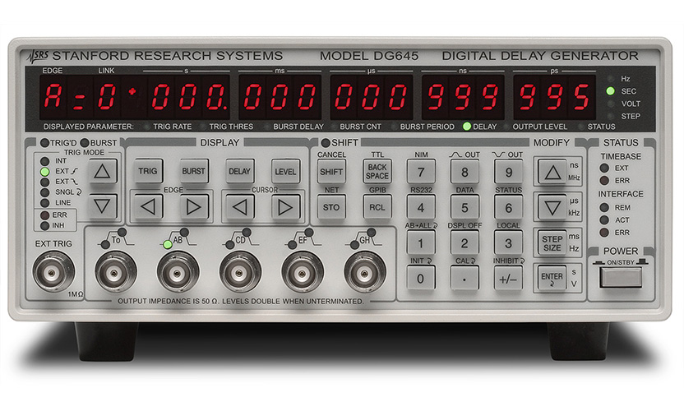684x411 pixels.
Task: Click the TIMEBASE EXT status LED
Action: (604, 168)
